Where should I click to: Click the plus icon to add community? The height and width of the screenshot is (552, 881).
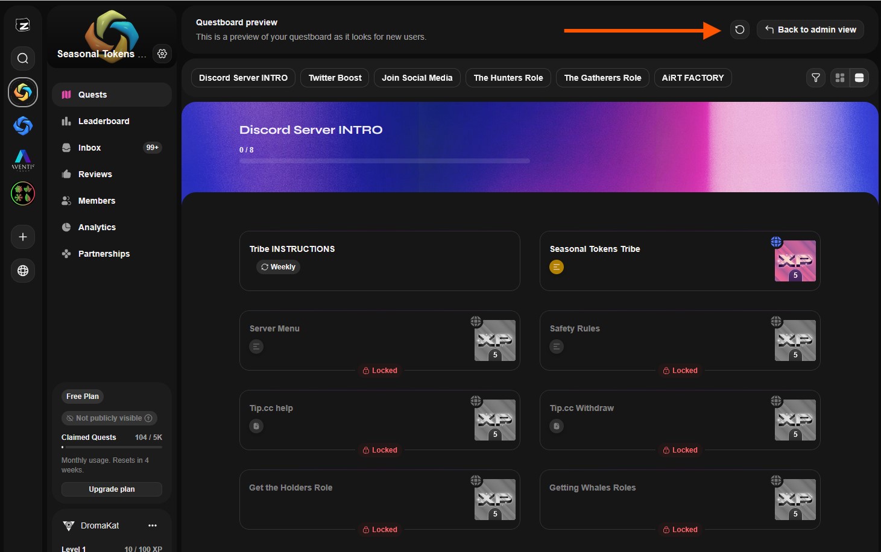coord(23,237)
